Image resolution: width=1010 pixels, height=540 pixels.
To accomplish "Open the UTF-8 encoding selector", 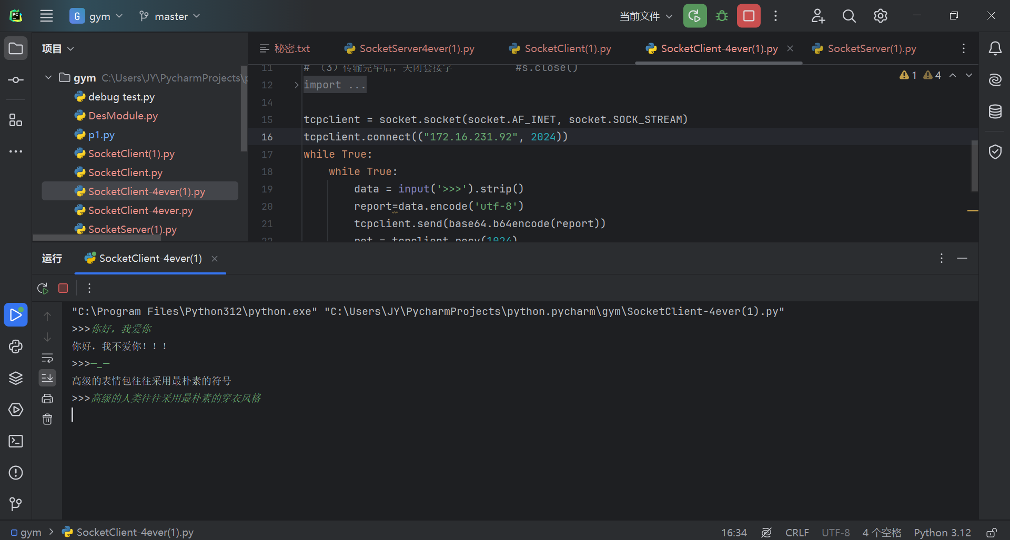I will (836, 533).
